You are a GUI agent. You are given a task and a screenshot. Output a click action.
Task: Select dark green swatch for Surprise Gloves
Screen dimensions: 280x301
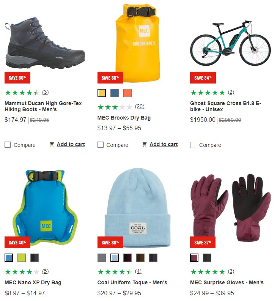[x=207, y=258]
